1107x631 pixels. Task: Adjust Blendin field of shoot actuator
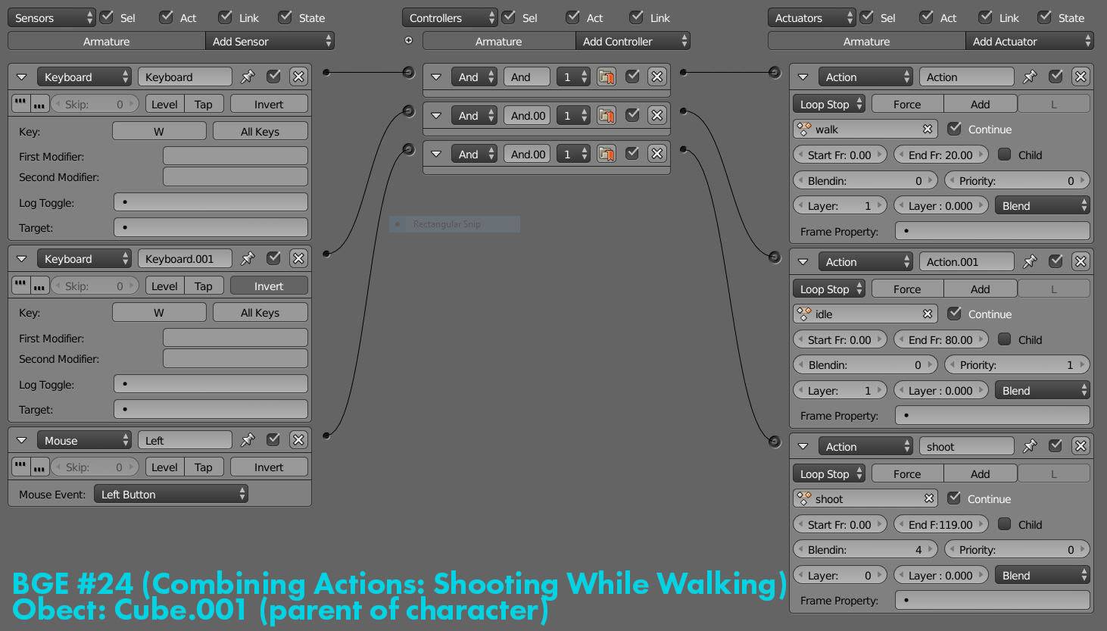(865, 549)
